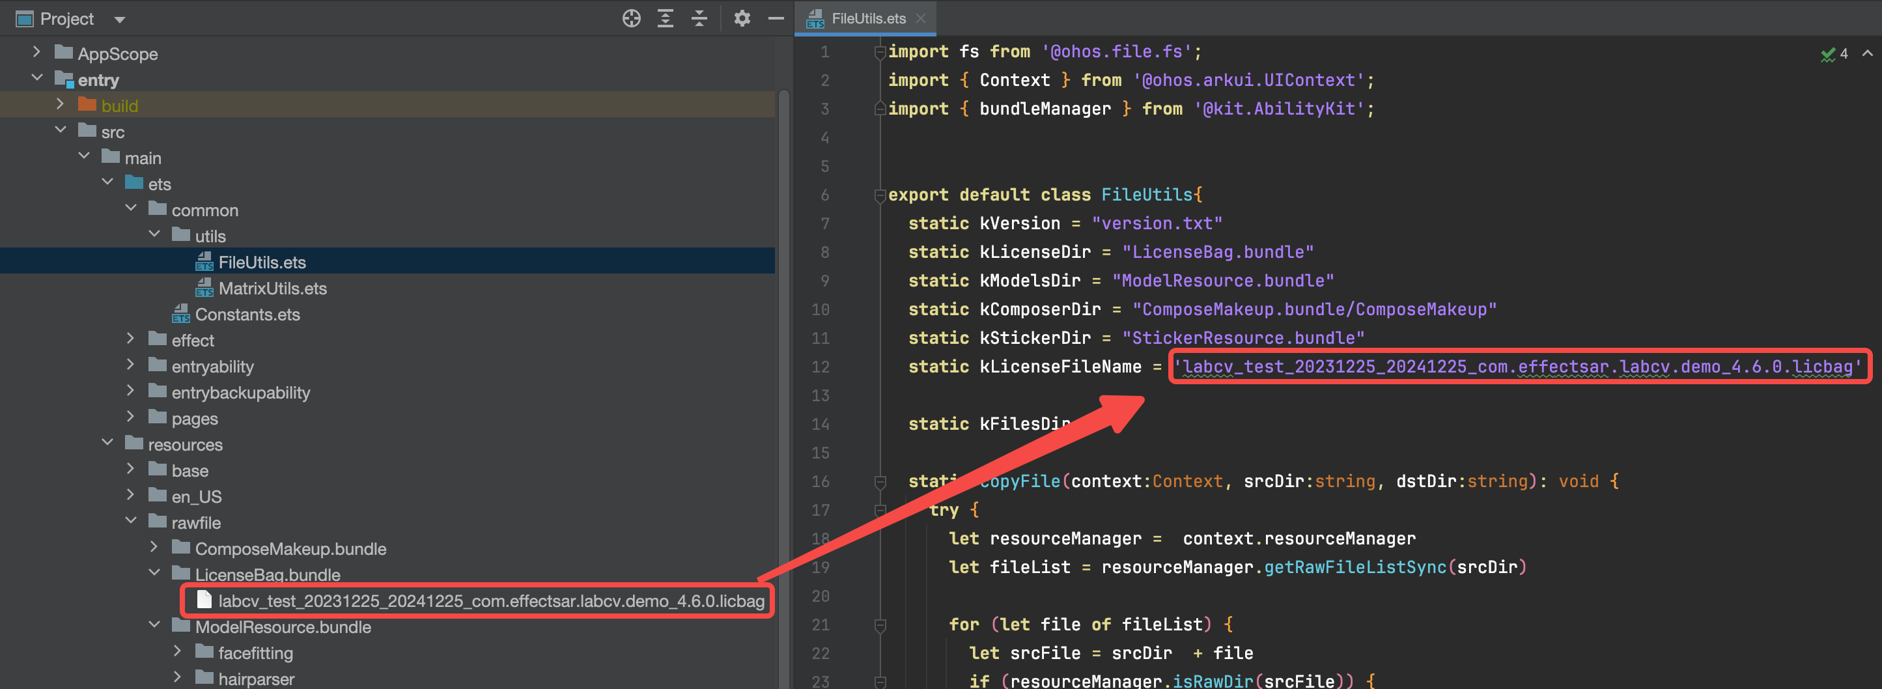
Task: Click the Expand All icon in Project toolbar
Action: click(665, 18)
